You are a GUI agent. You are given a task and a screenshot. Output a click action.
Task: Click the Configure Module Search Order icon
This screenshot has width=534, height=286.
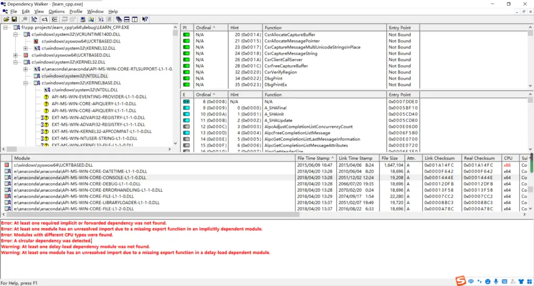91,19
